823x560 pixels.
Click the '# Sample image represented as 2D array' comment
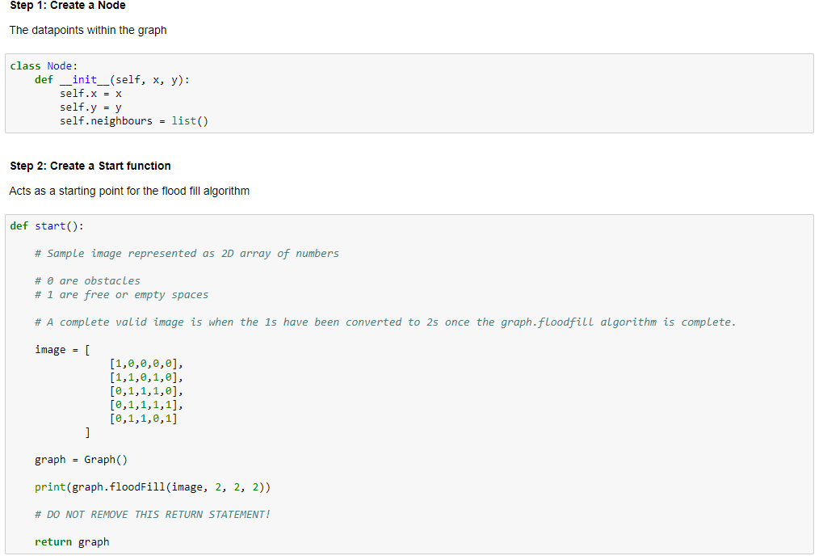tap(187, 253)
